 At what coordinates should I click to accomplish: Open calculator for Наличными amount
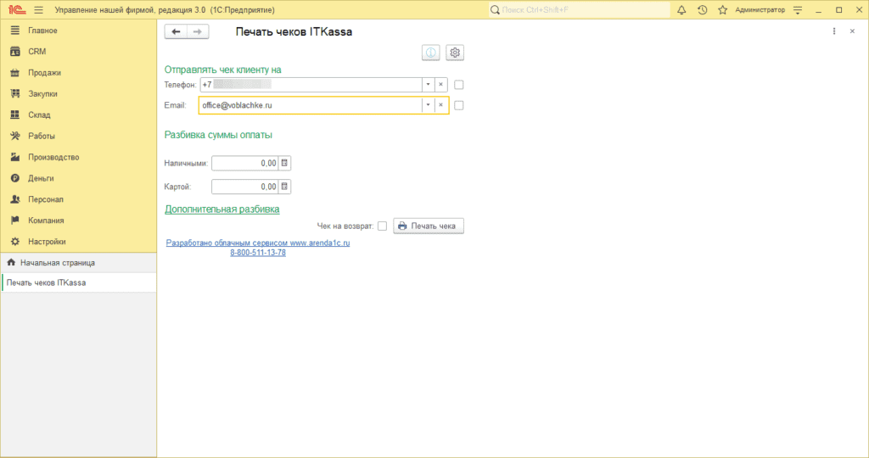[284, 164]
